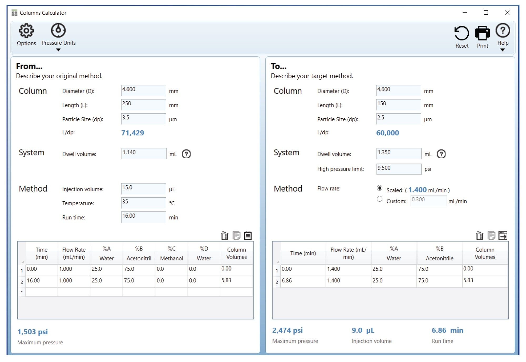Click the 1,503 psi maximum pressure value

33,332
